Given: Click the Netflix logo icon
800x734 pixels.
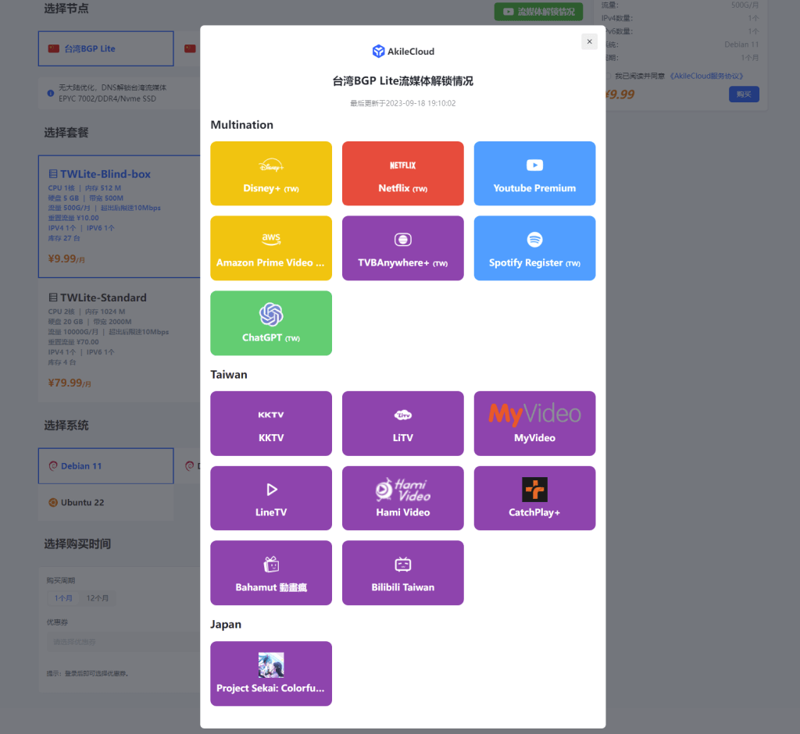Looking at the screenshot, I should coord(402,166).
